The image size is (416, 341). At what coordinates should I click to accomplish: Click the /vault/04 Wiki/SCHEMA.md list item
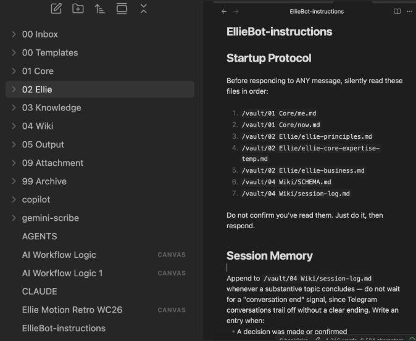(286, 182)
